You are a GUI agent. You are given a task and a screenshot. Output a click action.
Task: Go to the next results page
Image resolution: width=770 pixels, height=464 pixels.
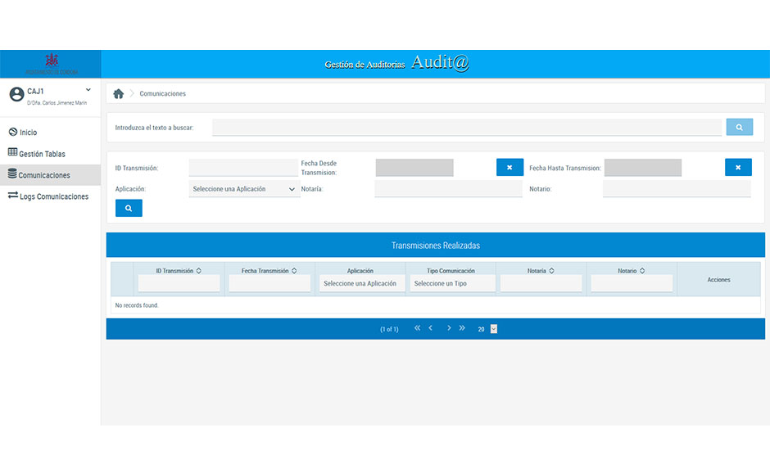(449, 328)
